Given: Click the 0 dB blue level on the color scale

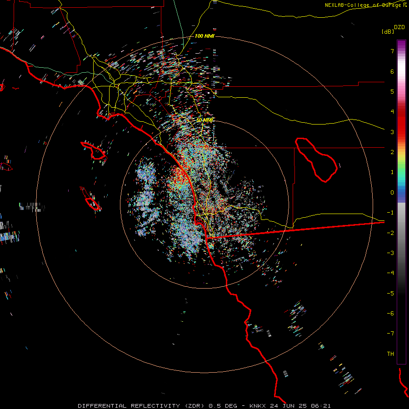Looking at the screenshot, I should click(x=392, y=193).
